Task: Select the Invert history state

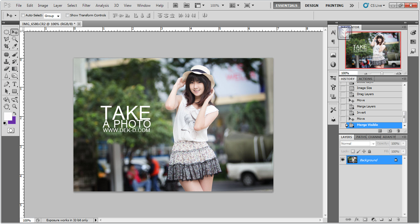Action: (x=361, y=113)
